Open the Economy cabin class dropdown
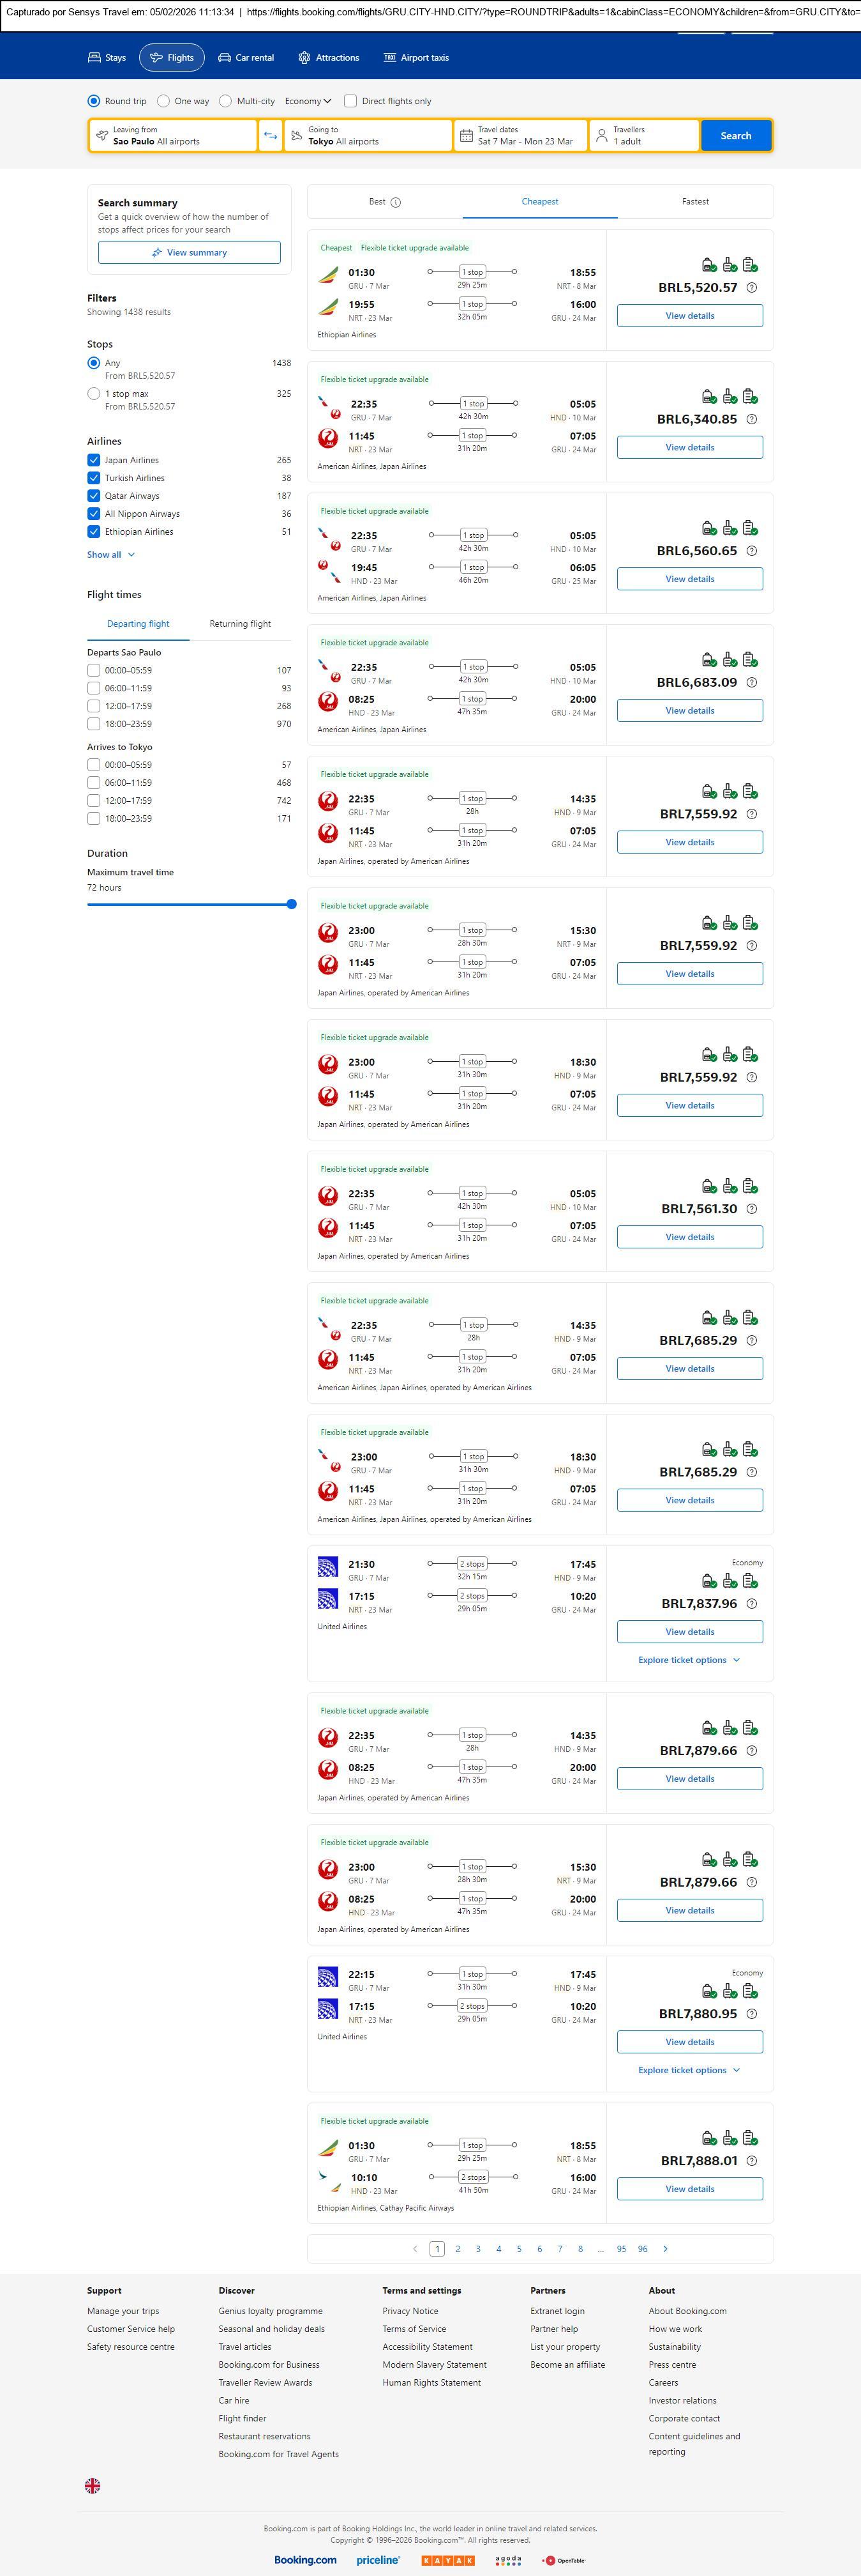Viewport: 861px width, 2576px height. pos(308,101)
